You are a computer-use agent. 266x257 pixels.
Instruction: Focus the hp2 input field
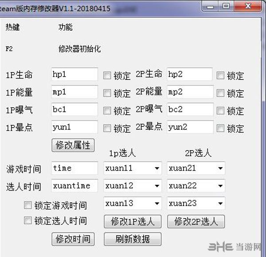click(189, 74)
